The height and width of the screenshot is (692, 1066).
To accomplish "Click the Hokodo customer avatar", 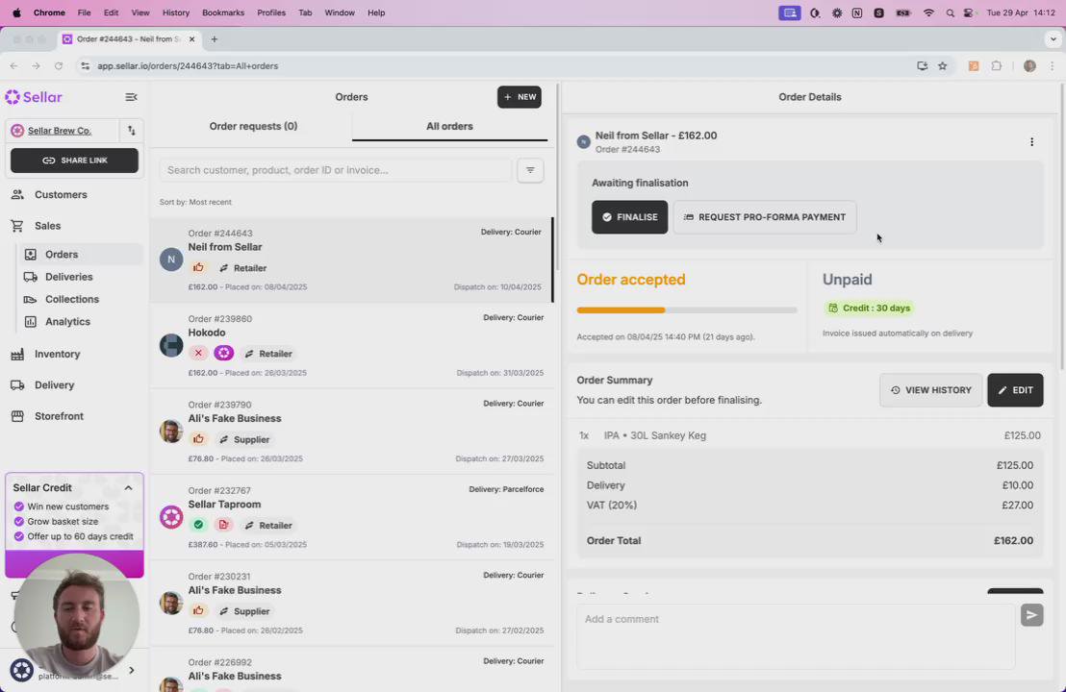I will point(171,345).
